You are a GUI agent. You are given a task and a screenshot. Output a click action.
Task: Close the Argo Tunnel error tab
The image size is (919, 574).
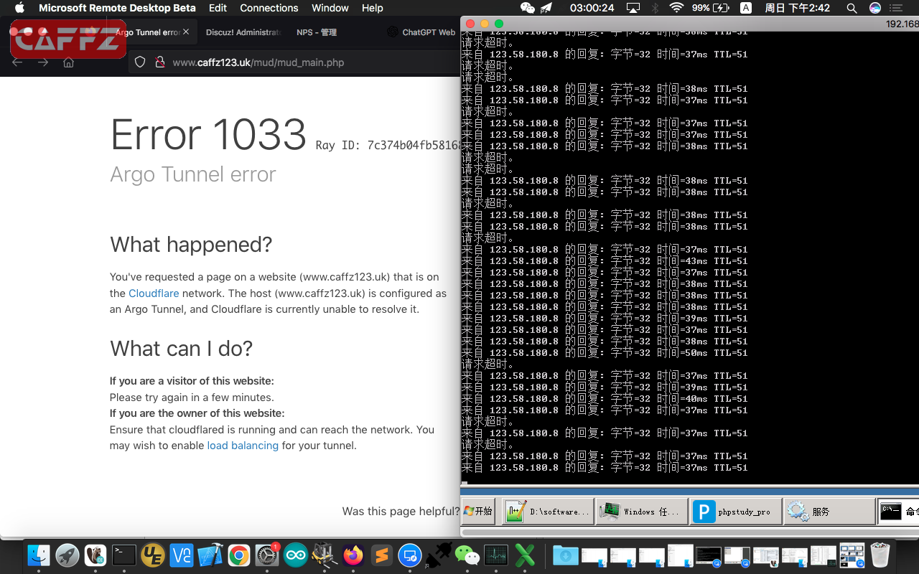click(x=187, y=32)
